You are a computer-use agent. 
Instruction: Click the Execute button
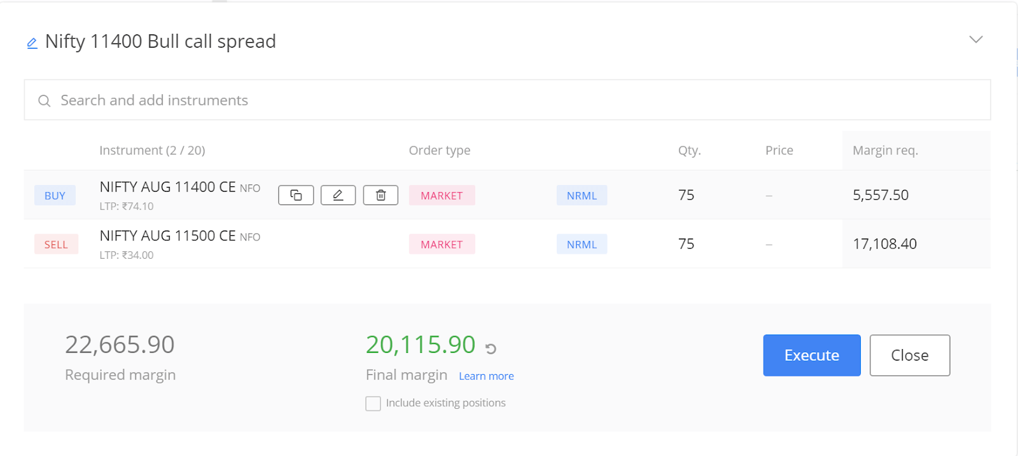(x=812, y=355)
